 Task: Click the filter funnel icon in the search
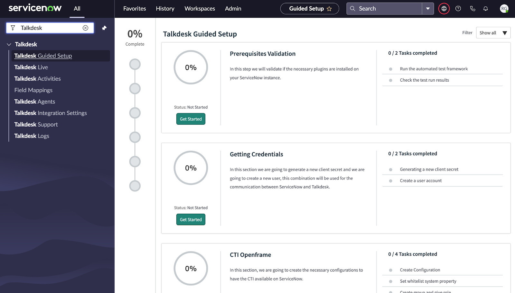tap(13, 28)
